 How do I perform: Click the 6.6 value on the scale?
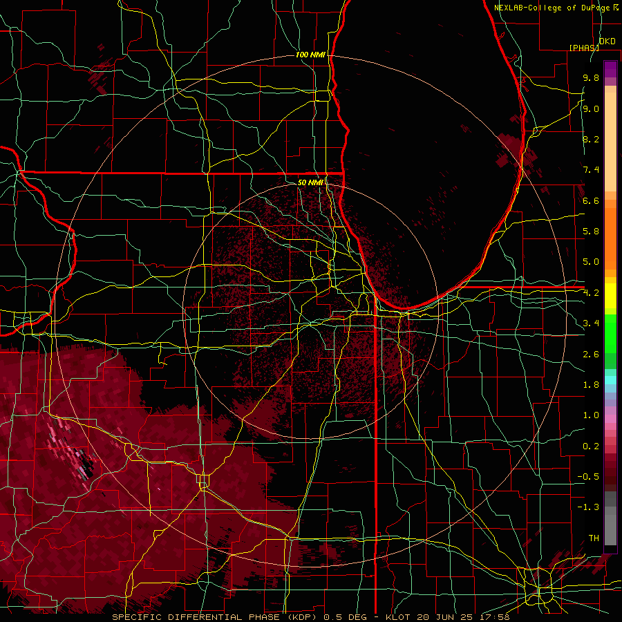pos(591,200)
